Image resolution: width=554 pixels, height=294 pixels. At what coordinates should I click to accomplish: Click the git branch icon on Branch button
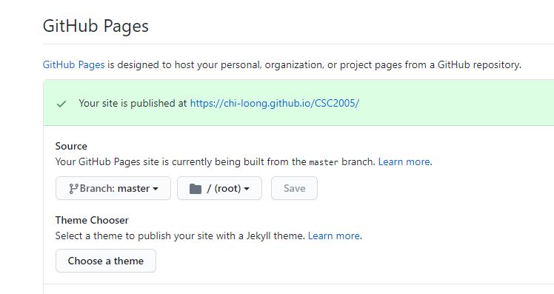point(73,188)
